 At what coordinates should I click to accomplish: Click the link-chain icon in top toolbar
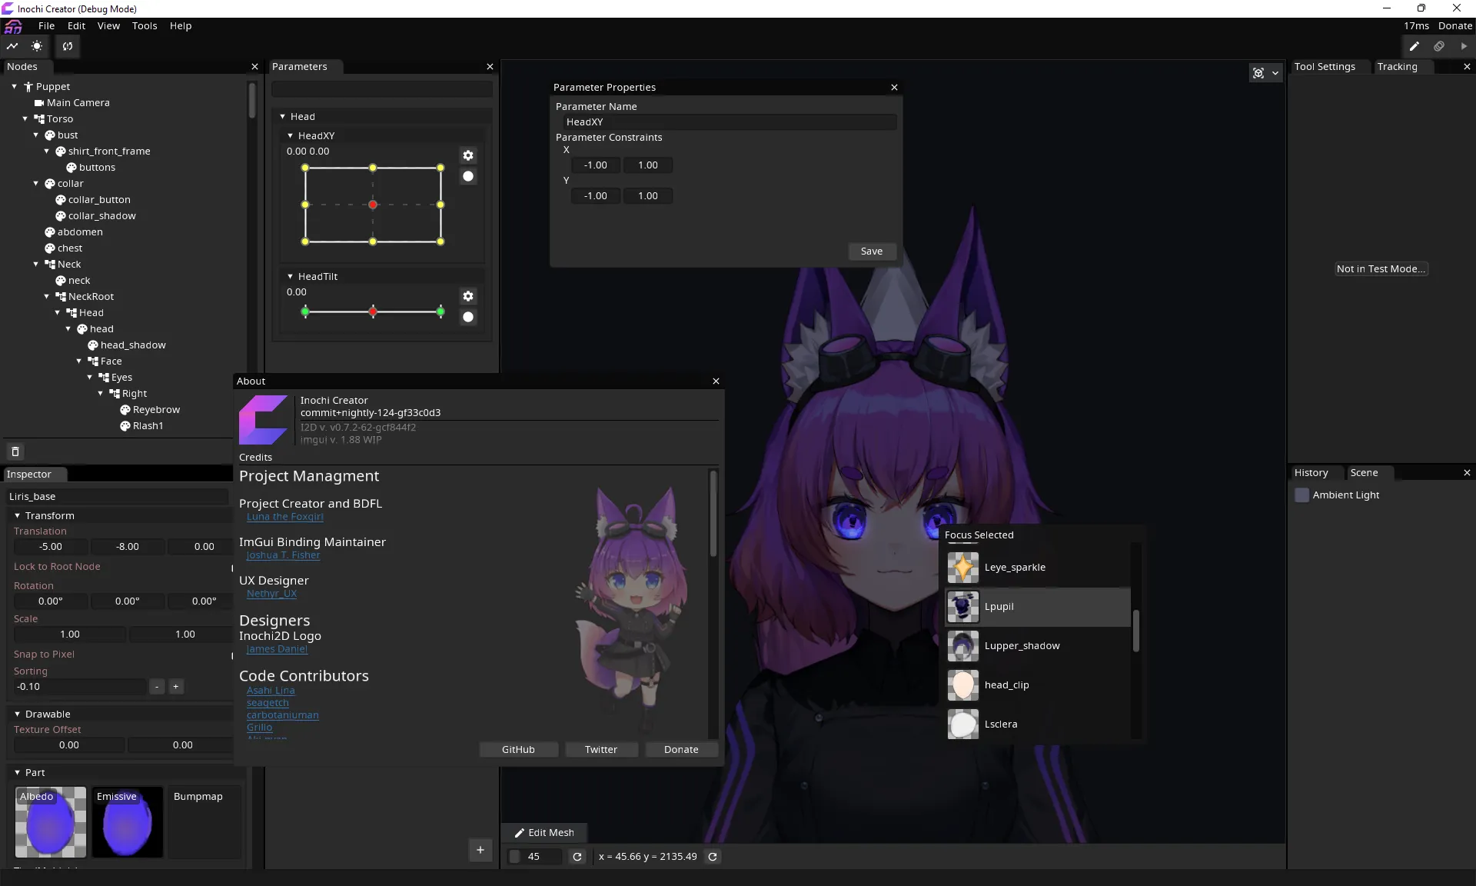tap(1439, 46)
